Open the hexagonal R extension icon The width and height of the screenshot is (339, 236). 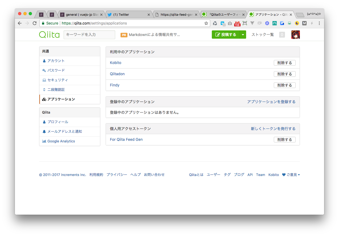tap(267, 23)
